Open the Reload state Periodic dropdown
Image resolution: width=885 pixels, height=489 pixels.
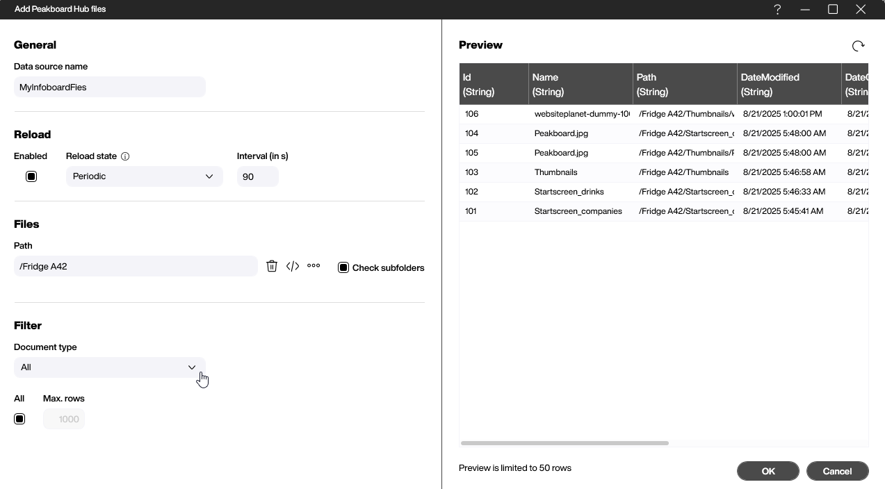point(144,176)
